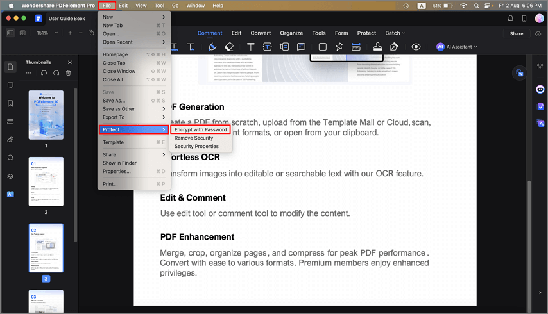Zoom in with the plus button
The height and width of the screenshot is (314, 548).
click(70, 33)
